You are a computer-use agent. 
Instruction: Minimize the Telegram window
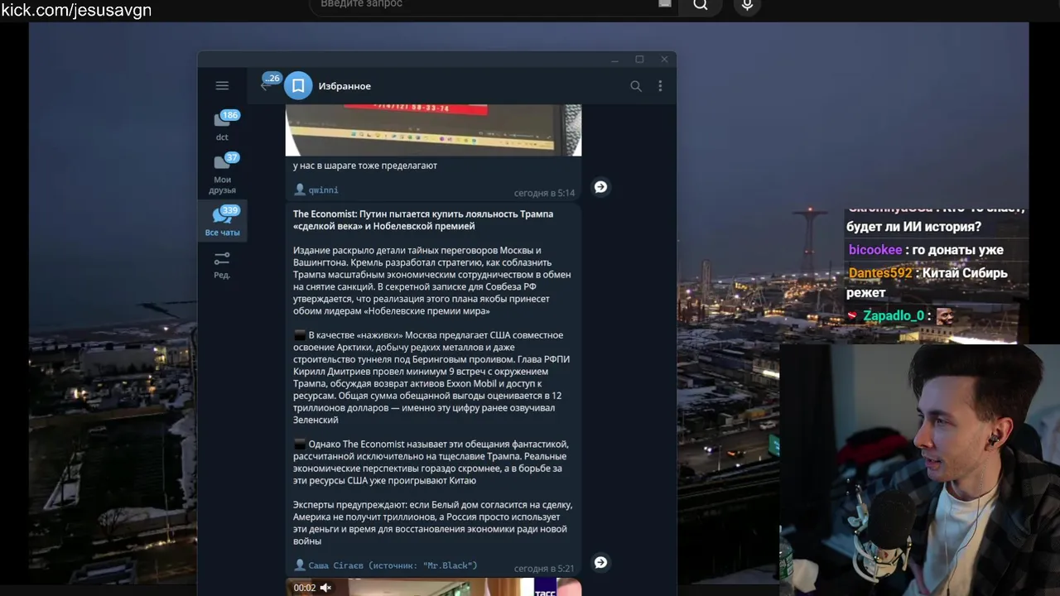614,60
